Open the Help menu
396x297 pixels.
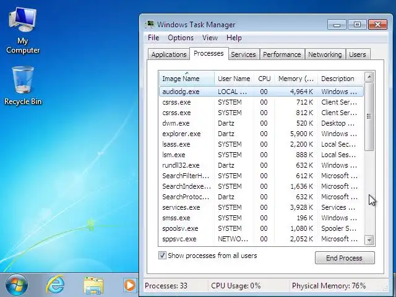[x=234, y=38]
